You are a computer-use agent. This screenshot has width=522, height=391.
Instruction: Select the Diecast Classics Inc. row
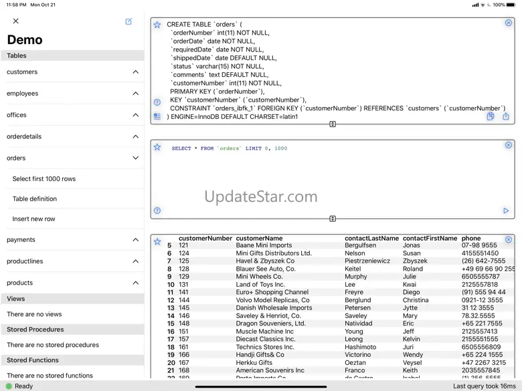(x=339, y=339)
